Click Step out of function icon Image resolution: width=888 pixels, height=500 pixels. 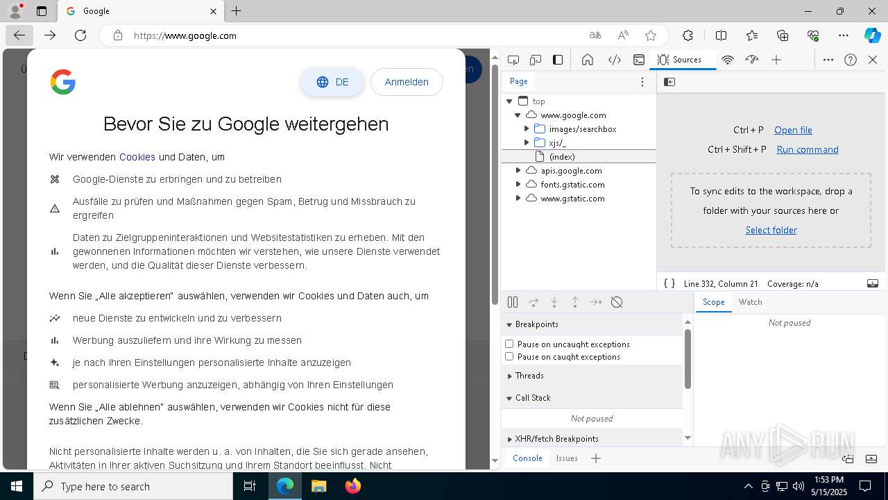pos(575,302)
